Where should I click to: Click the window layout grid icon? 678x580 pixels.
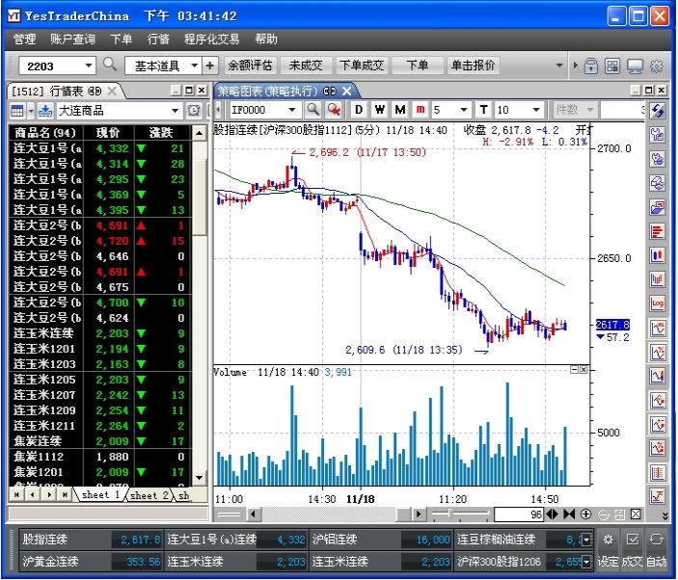612,66
